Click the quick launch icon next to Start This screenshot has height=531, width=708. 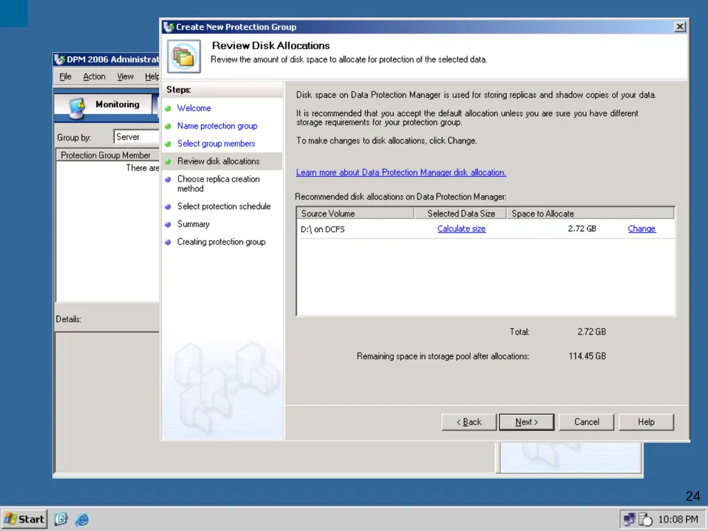[61, 519]
